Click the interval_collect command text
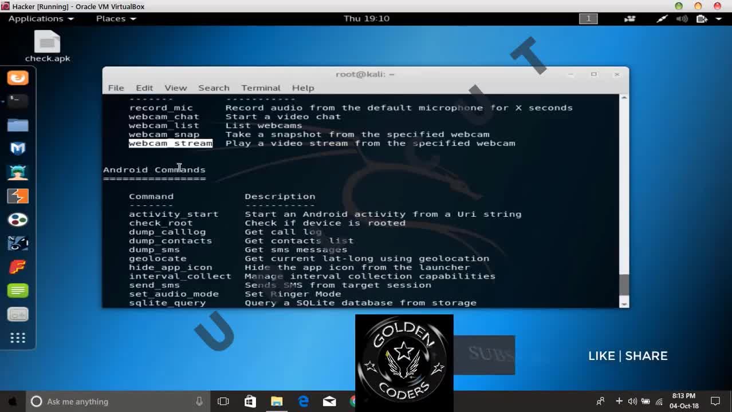This screenshot has height=412, width=732. pyautogui.click(x=180, y=276)
